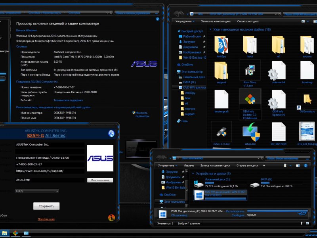Click Извлечь in This PC window
Image resolution: width=317 pixels, height=238 pixels.
[x=189, y=165]
